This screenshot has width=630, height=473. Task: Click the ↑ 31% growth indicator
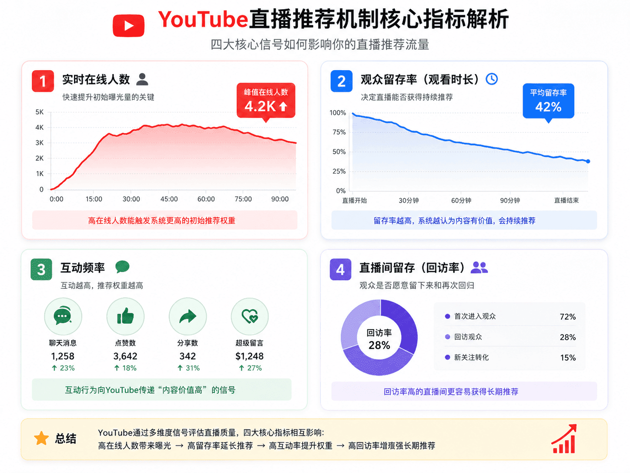coord(188,368)
